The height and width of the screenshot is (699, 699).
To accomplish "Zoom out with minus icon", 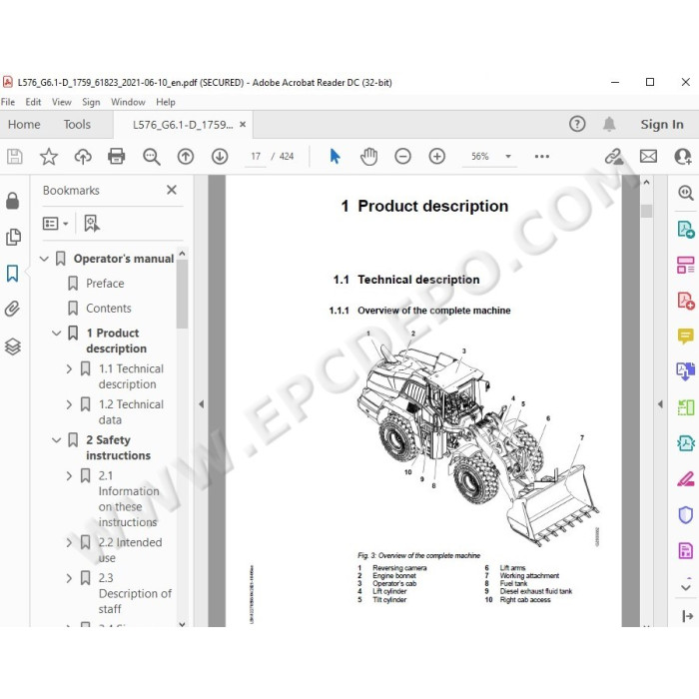I will pos(402,157).
